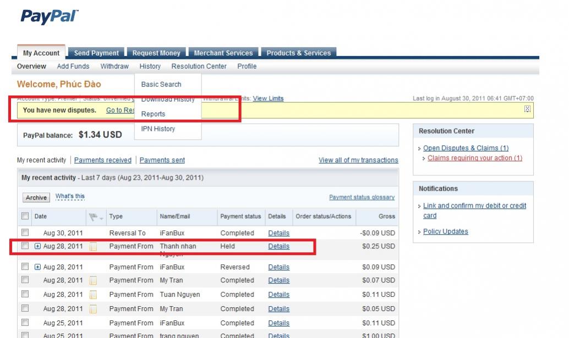Open Details for Thanh nhan Held payment
The height and width of the screenshot is (338, 569).
coord(278,246)
